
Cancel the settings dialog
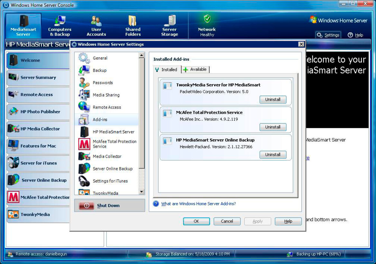227,221
